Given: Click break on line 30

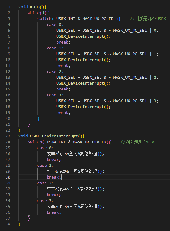Looking at the screenshot, I should (53, 177).
